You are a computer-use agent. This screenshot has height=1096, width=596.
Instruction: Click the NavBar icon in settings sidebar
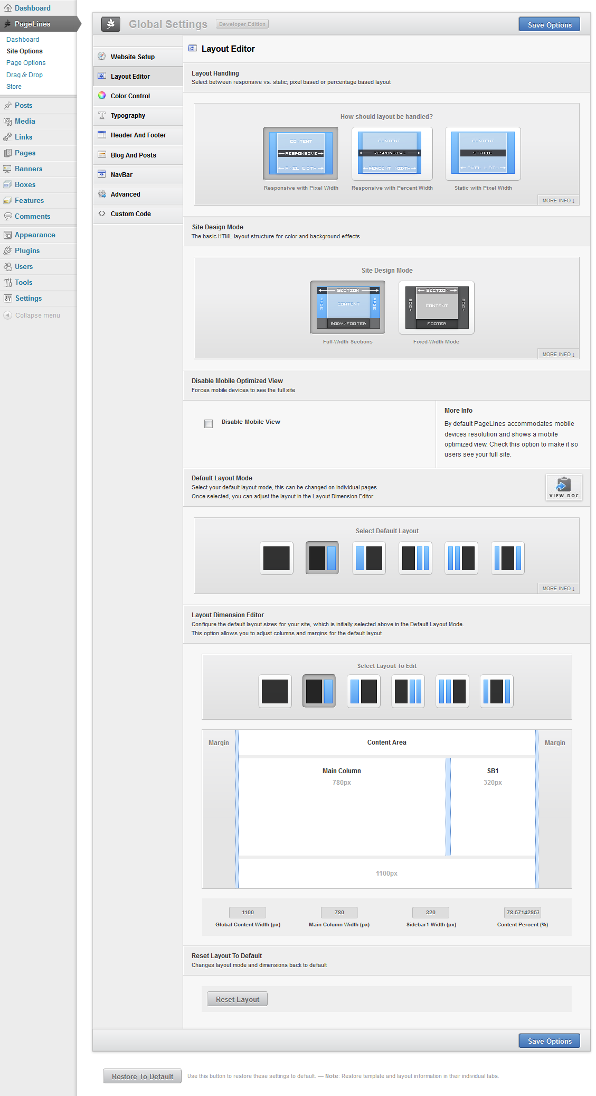tap(102, 174)
